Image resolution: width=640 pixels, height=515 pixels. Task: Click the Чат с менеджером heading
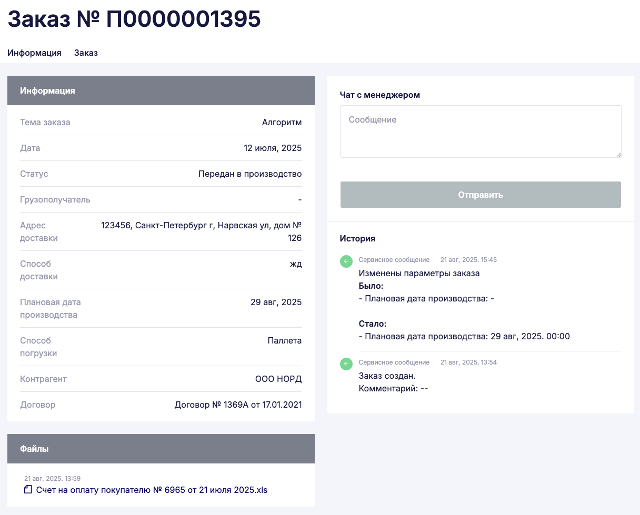380,95
